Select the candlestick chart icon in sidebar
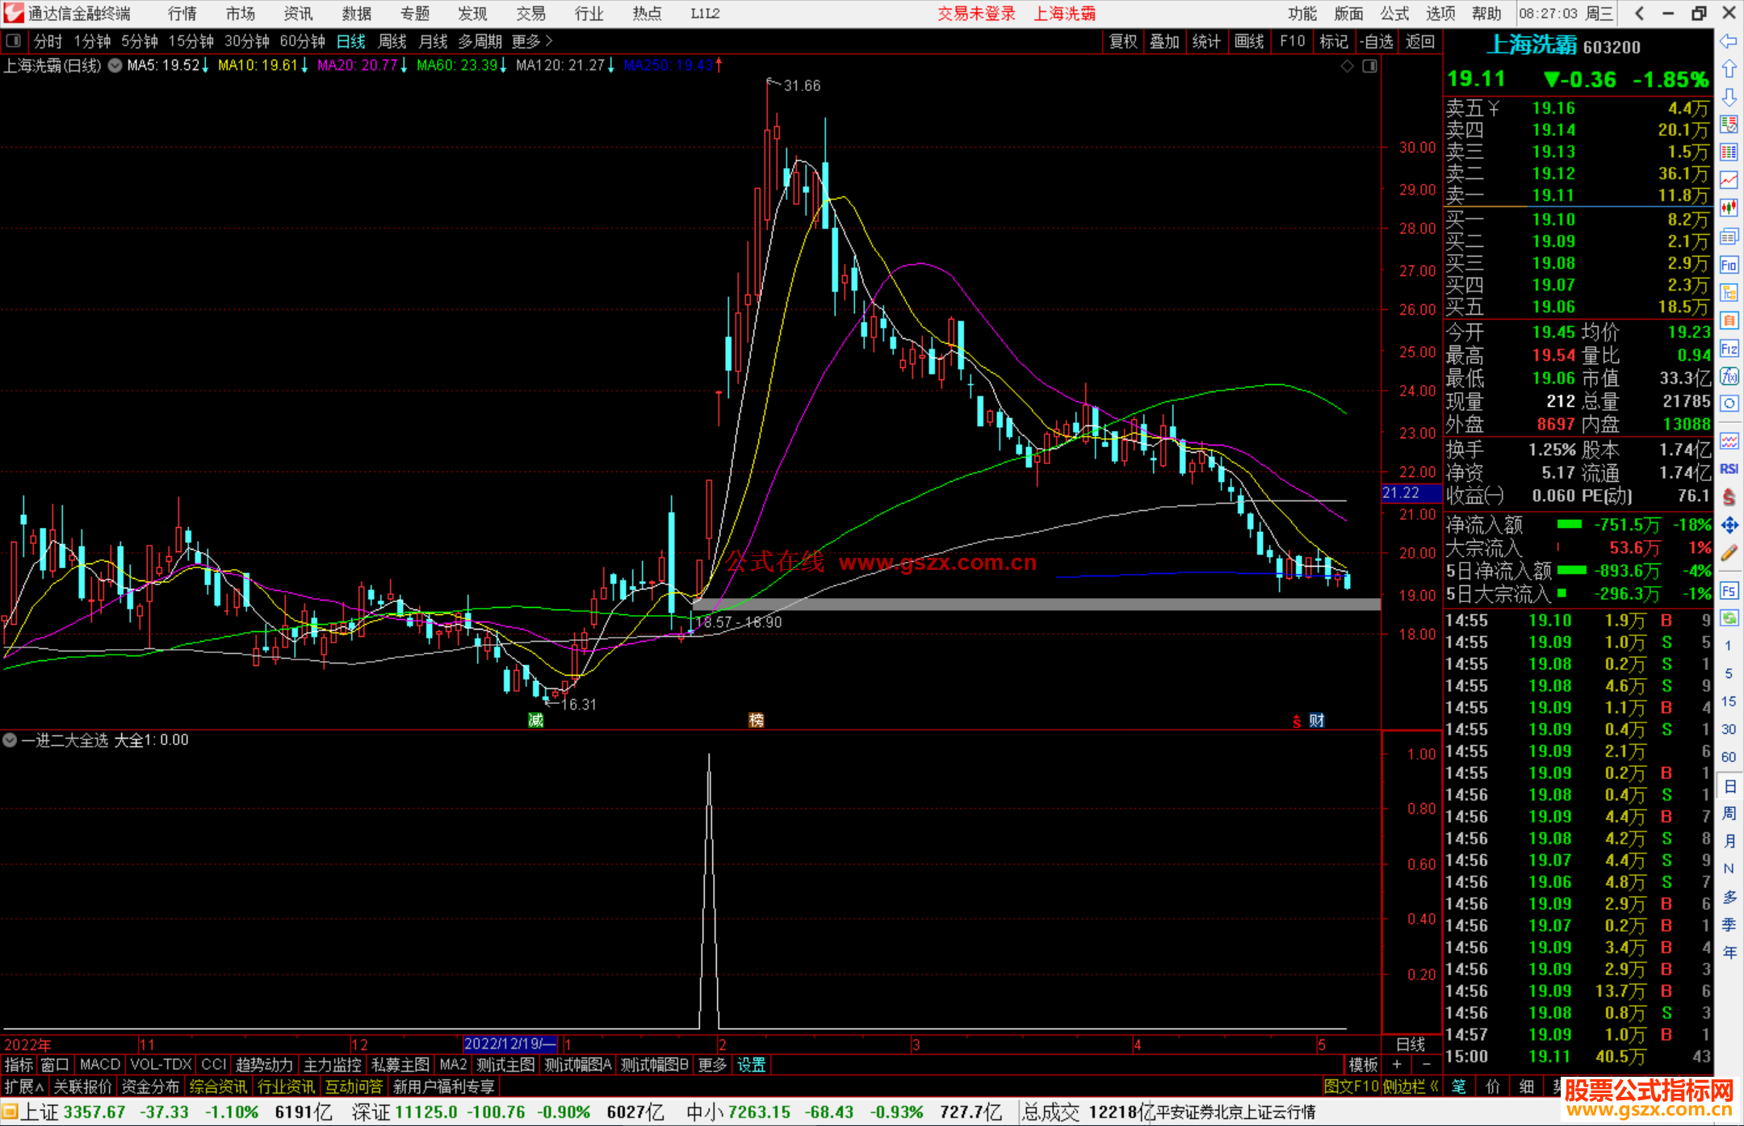 (x=1729, y=208)
